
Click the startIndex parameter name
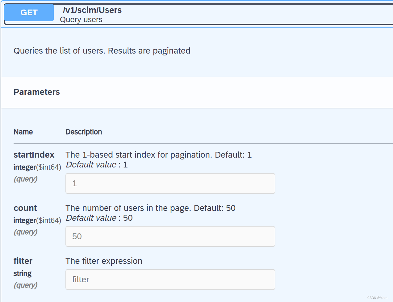click(x=34, y=155)
